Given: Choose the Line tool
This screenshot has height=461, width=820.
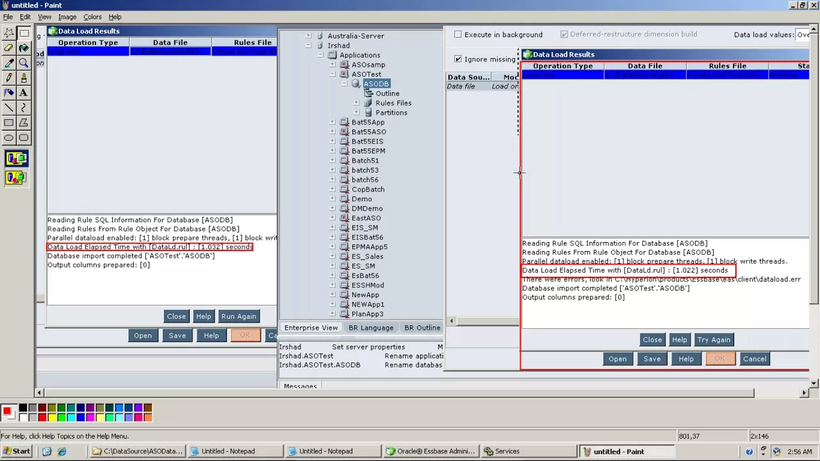Looking at the screenshot, I should (9, 108).
